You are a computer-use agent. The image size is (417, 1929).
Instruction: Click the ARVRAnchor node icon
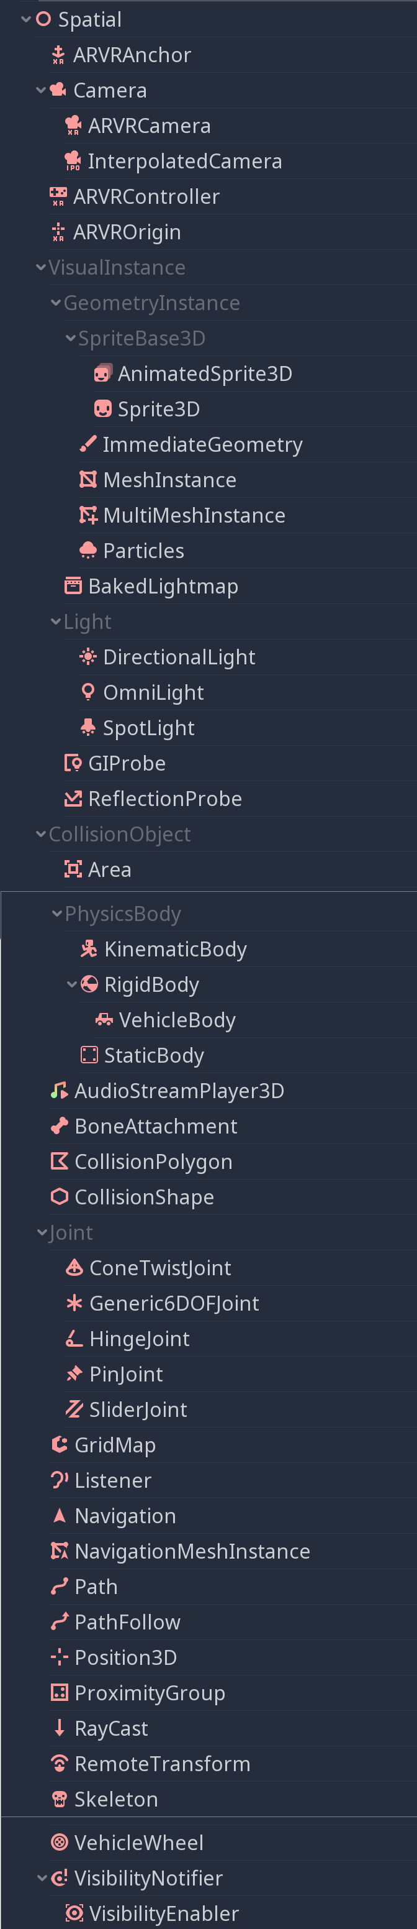(58, 55)
